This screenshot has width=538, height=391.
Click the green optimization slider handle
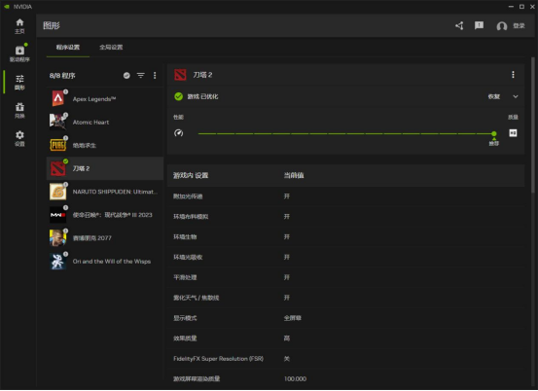494,133
